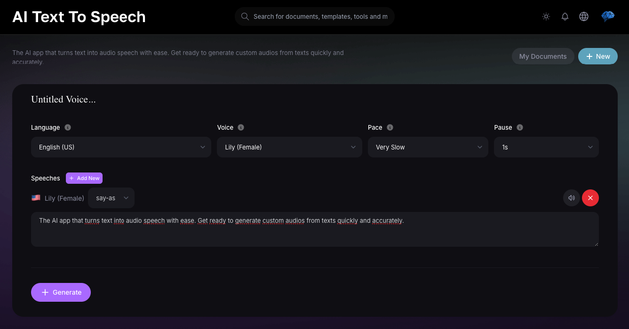Viewport: 629px width, 329px height.
Task: Edit the Untitled Voice title field
Action: [64, 99]
